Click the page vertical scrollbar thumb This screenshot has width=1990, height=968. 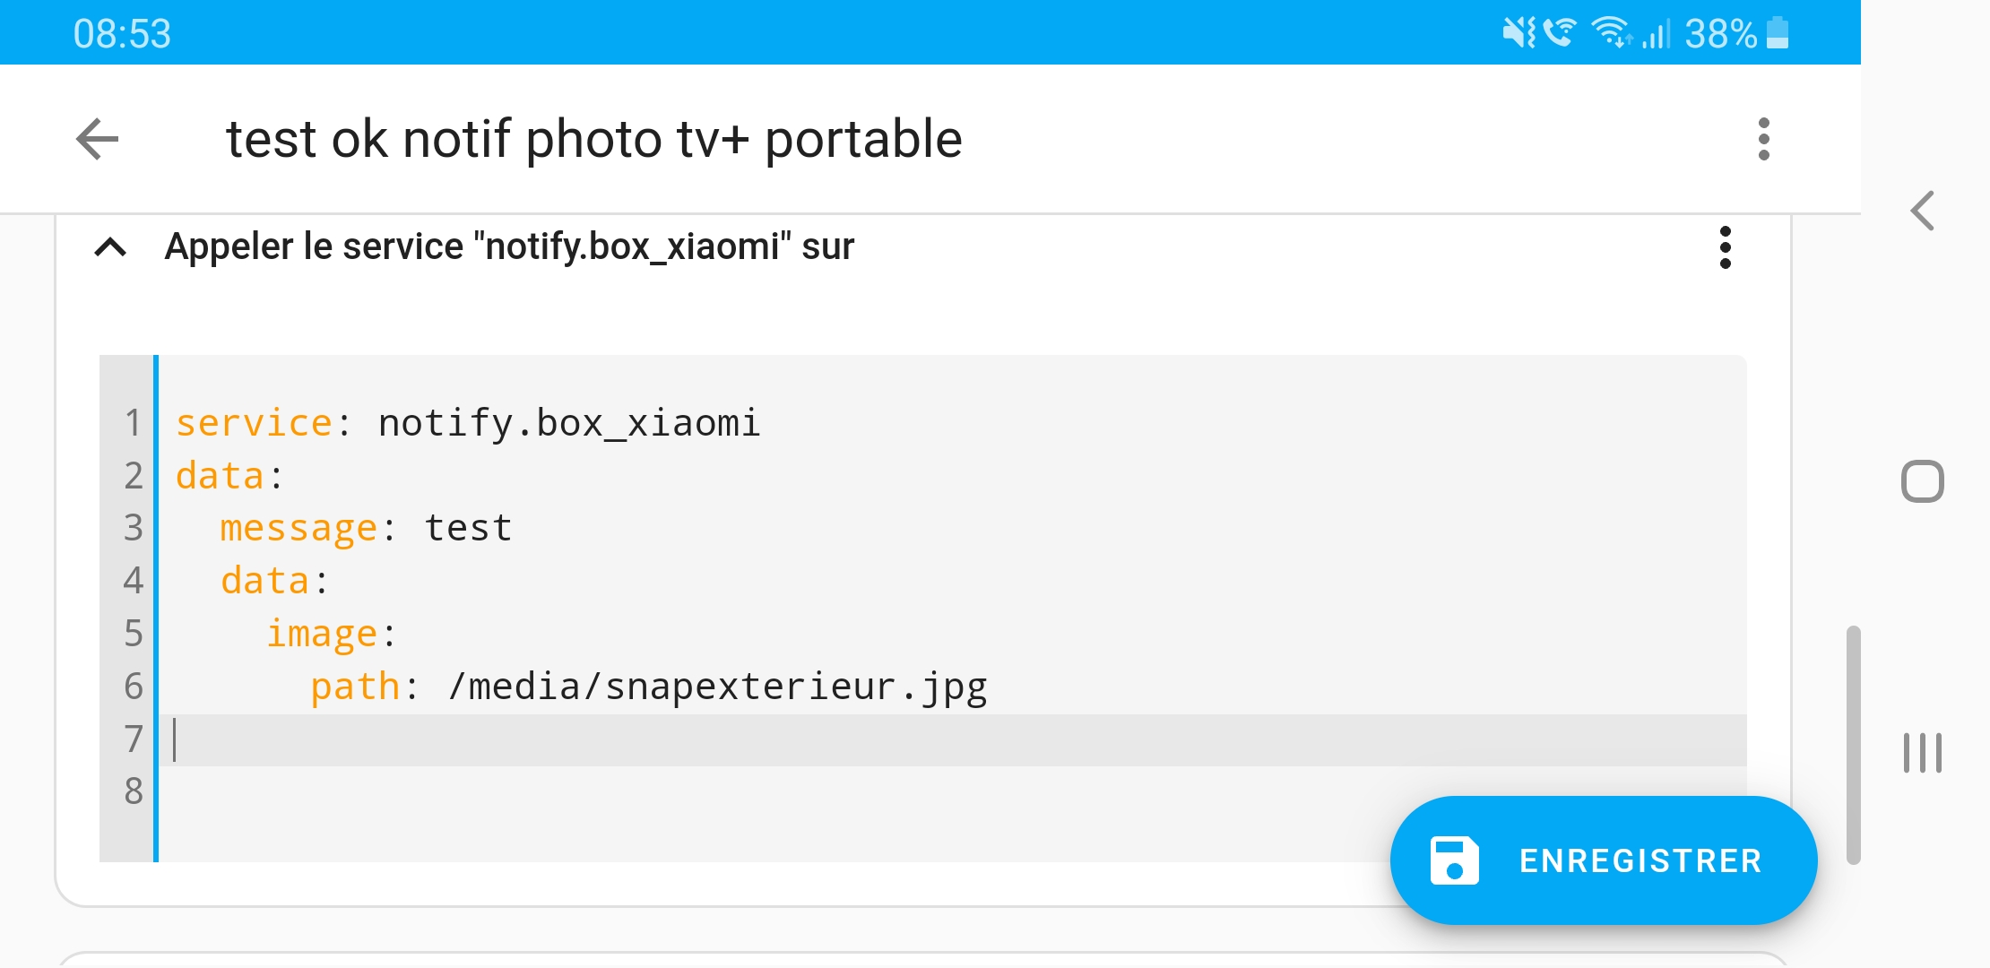pos(1853,745)
